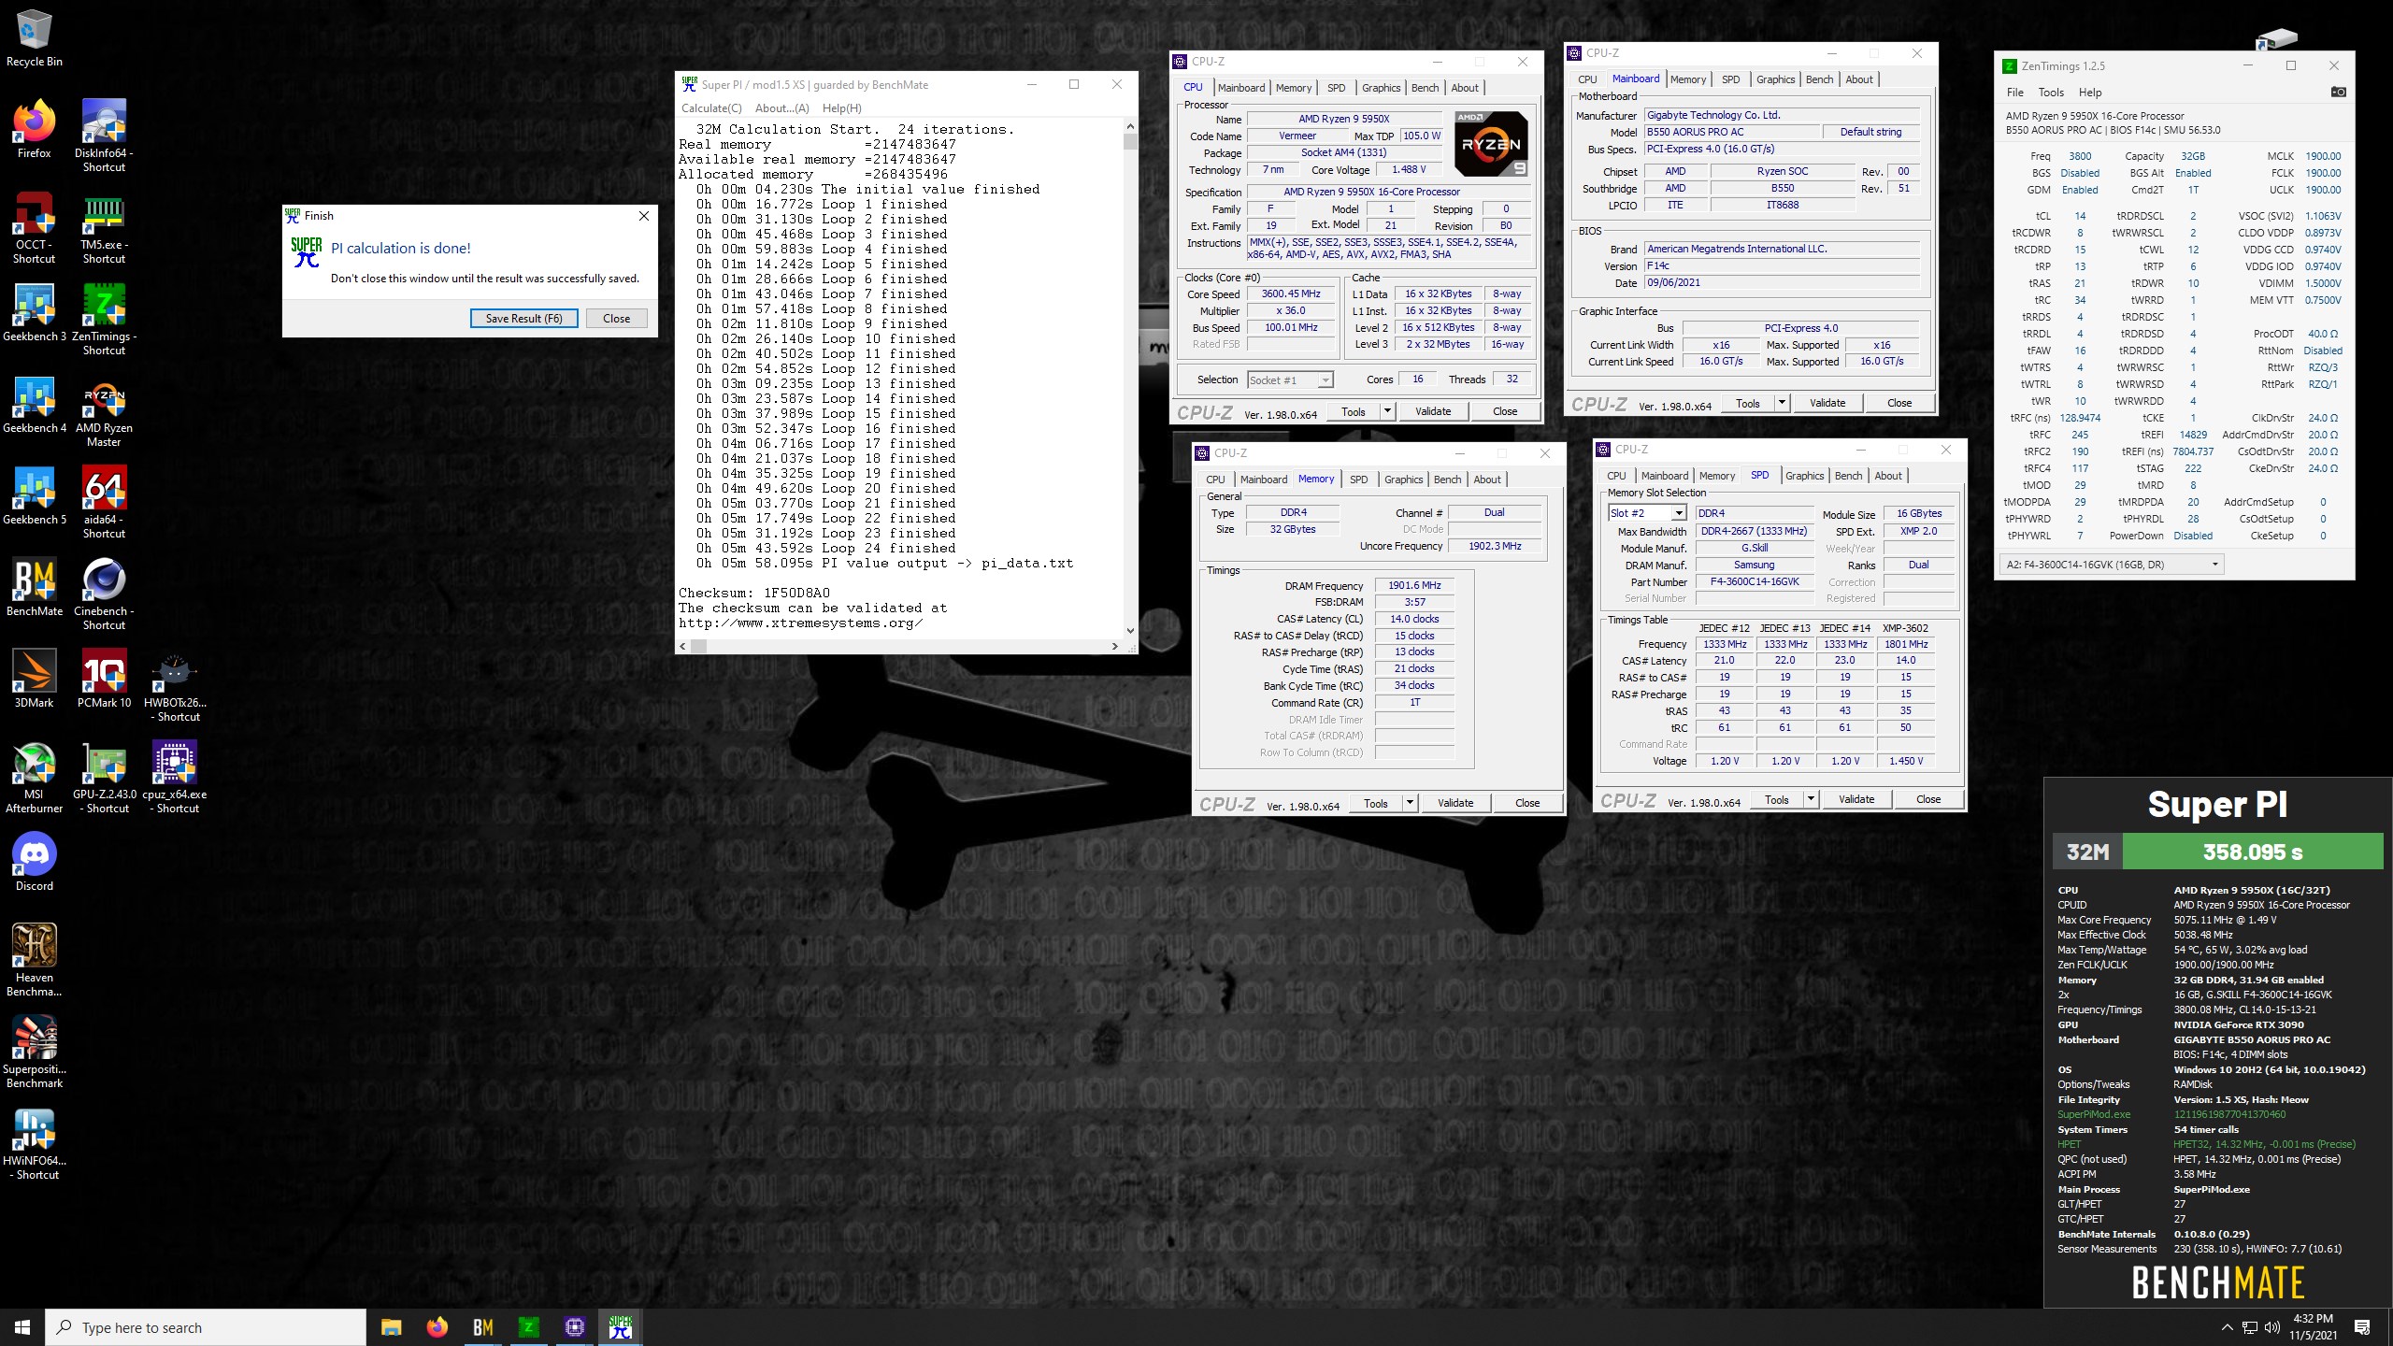
Task: Open the TM5.exe shortcut icon
Action: tap(104, 227)
